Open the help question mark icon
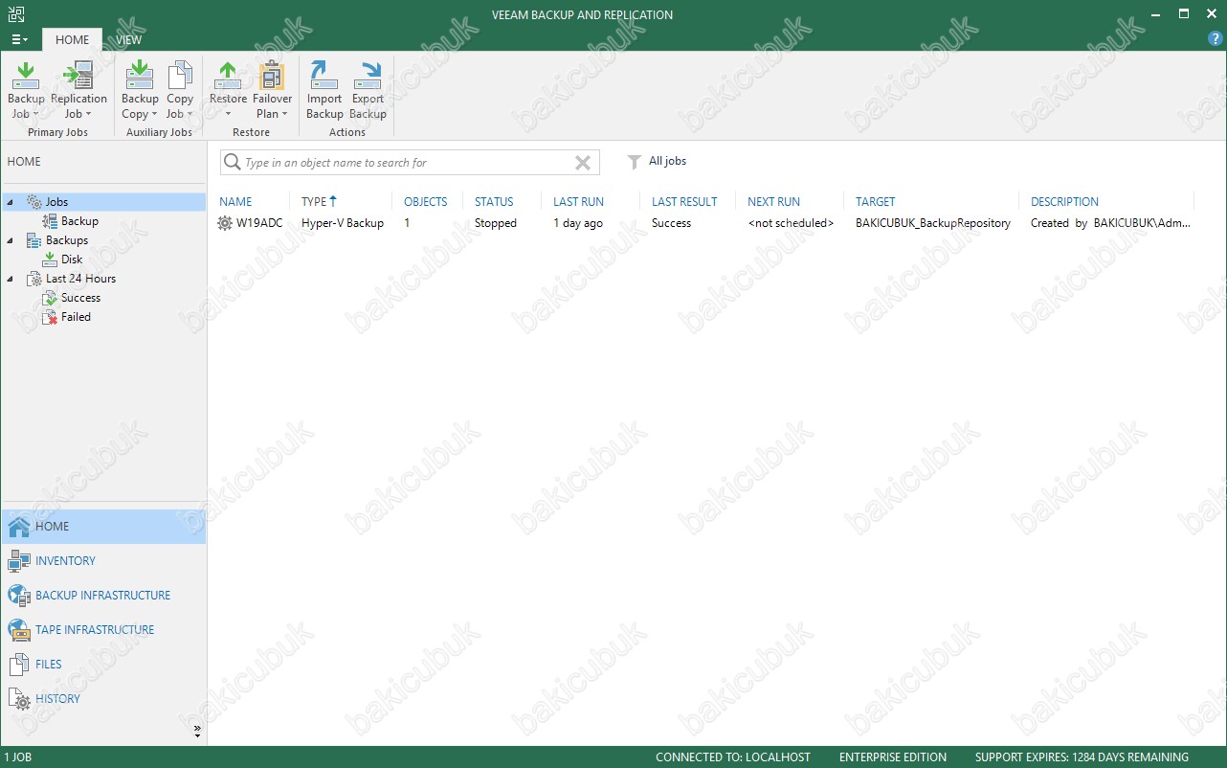The height and width of the screenshot is (768, 1227). coord(1216,39)
